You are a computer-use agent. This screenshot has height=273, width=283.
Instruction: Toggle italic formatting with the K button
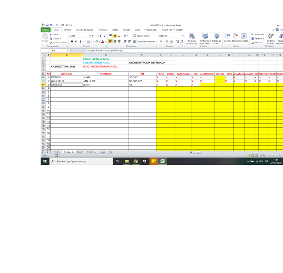point(76,42)
